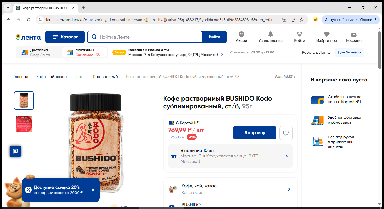Click the price 769,99 ₽

(180, 130)
